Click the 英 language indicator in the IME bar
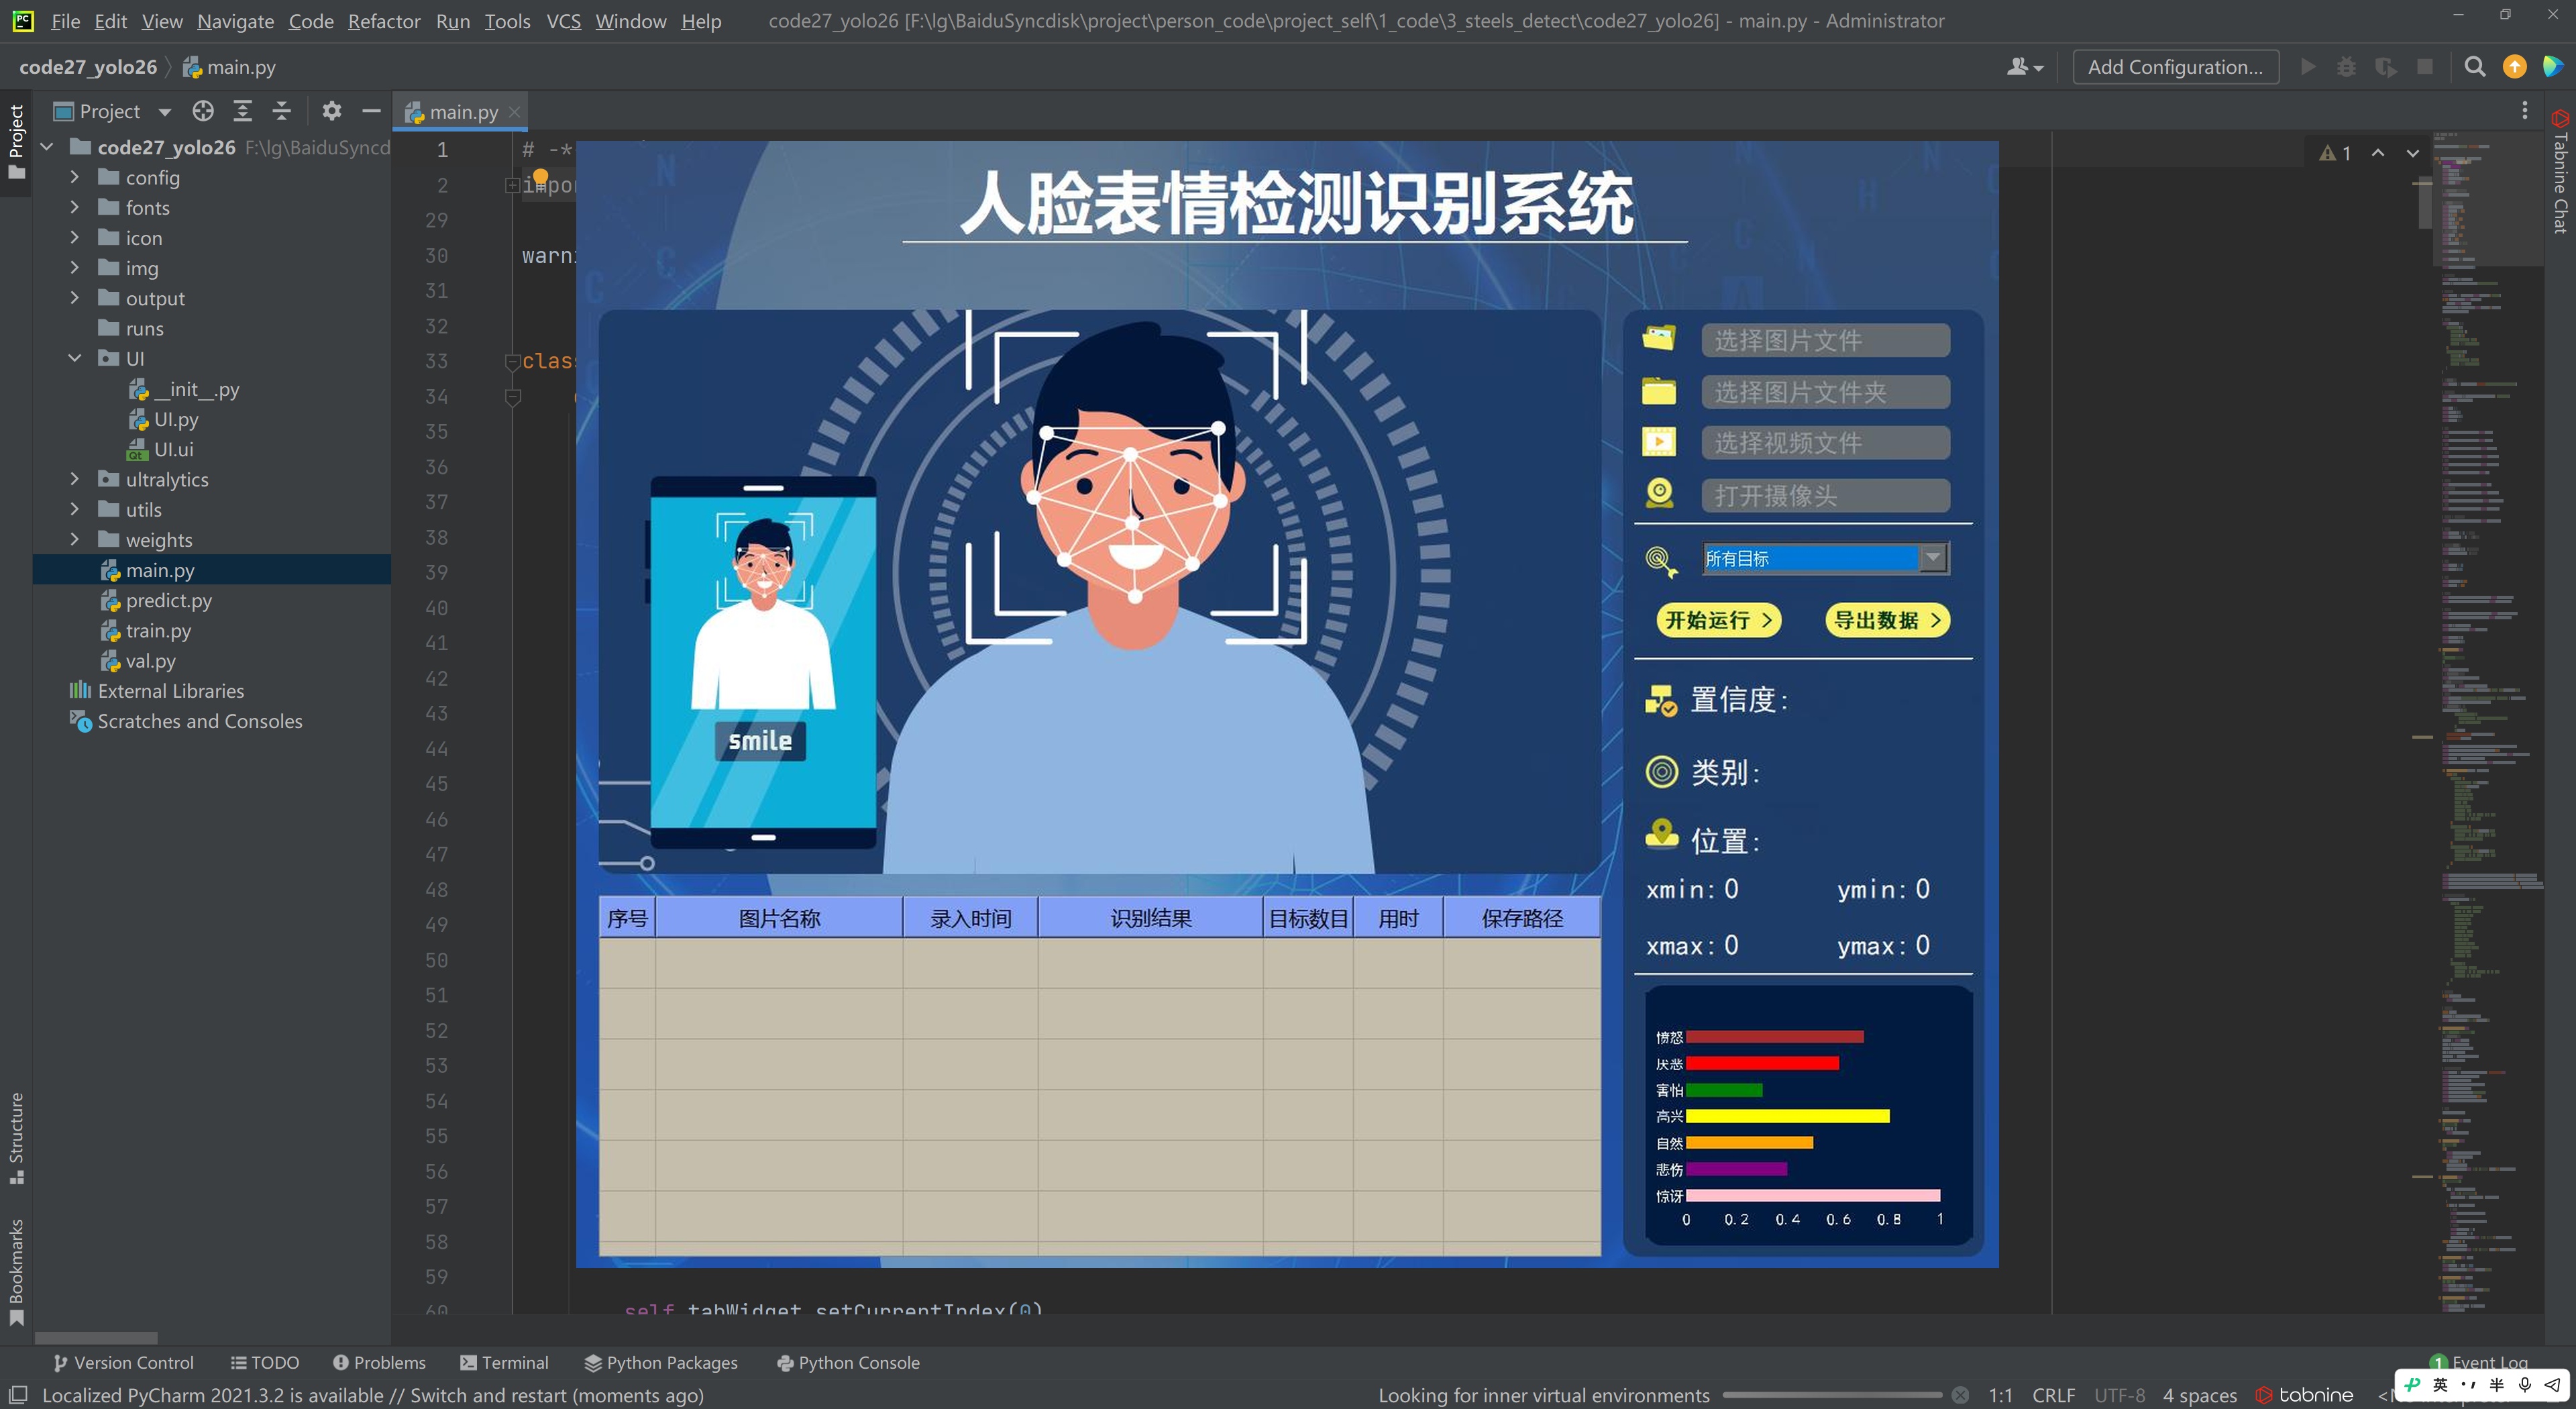 (x=2440, y=1385)
